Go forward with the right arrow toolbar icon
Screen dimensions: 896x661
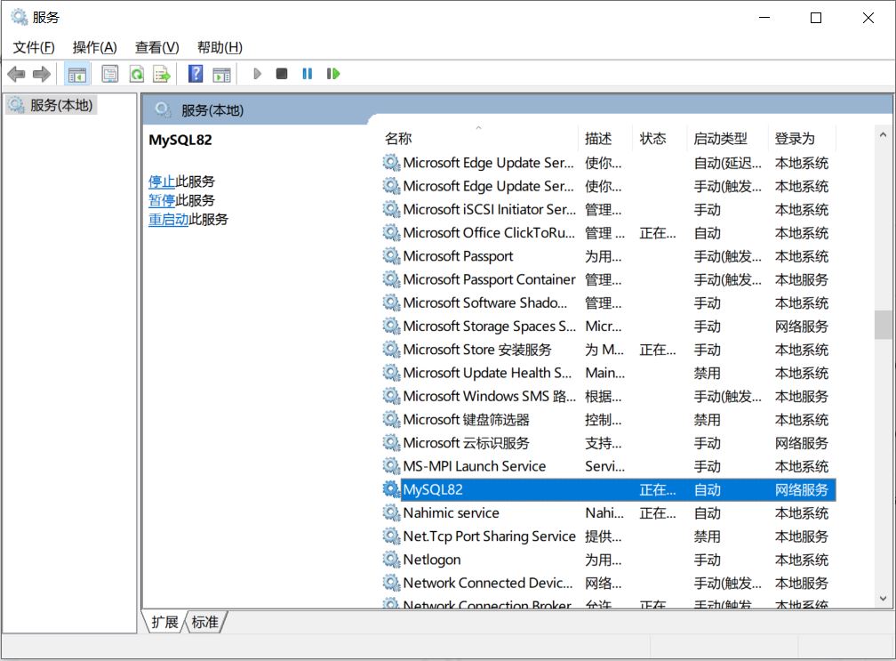point(41,74)
